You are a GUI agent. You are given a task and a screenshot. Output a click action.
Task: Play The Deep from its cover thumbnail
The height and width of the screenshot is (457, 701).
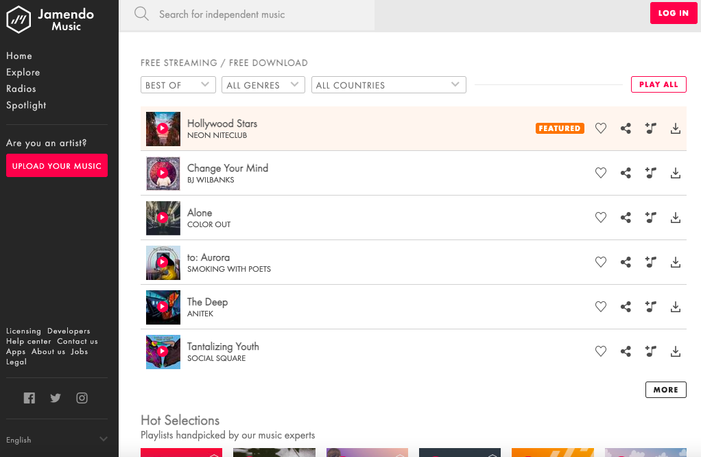pyautogui.click(x=163, y=307)
